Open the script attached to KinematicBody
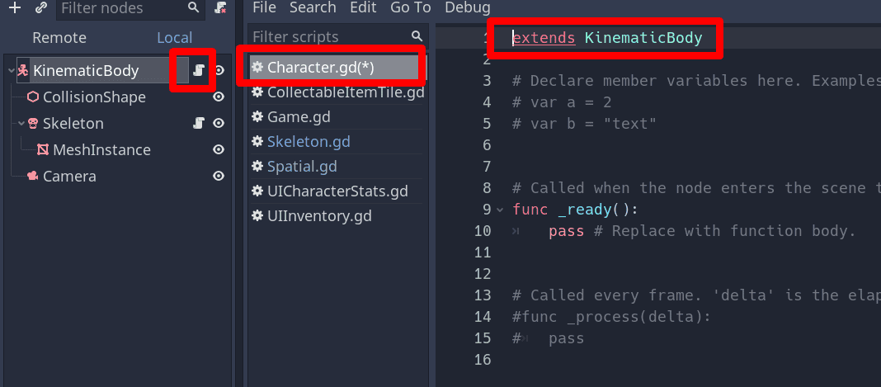Image resolution: width=881 pixels, height=387 pixels. [198, 71]
